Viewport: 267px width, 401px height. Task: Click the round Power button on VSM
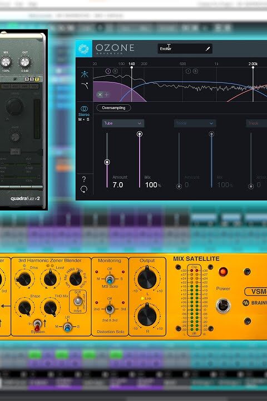coord(223,306)
